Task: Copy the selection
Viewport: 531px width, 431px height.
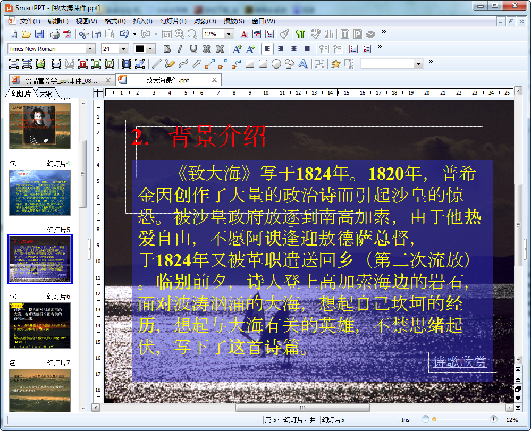Action: pyautogui.click(x=97, y=34)
